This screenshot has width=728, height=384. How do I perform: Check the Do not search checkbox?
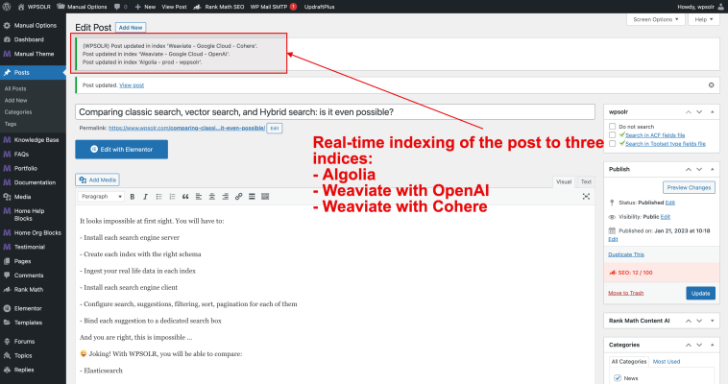click(x=612, y=127)
